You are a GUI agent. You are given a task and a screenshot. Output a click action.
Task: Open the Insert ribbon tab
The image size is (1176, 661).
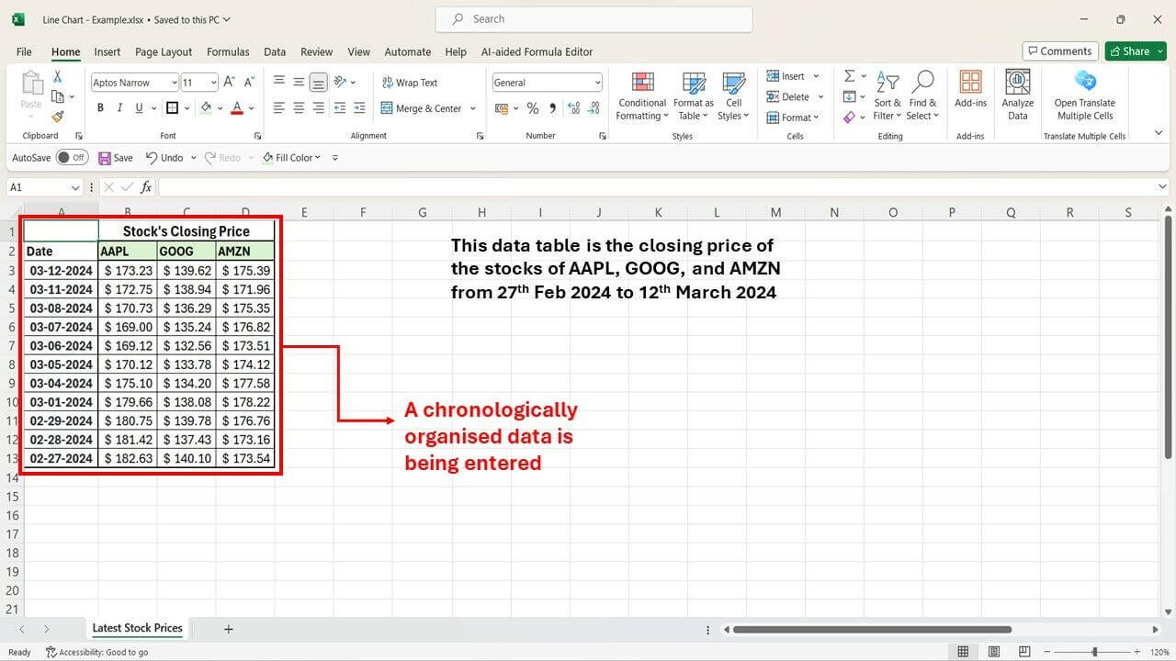tap(107, 52)
